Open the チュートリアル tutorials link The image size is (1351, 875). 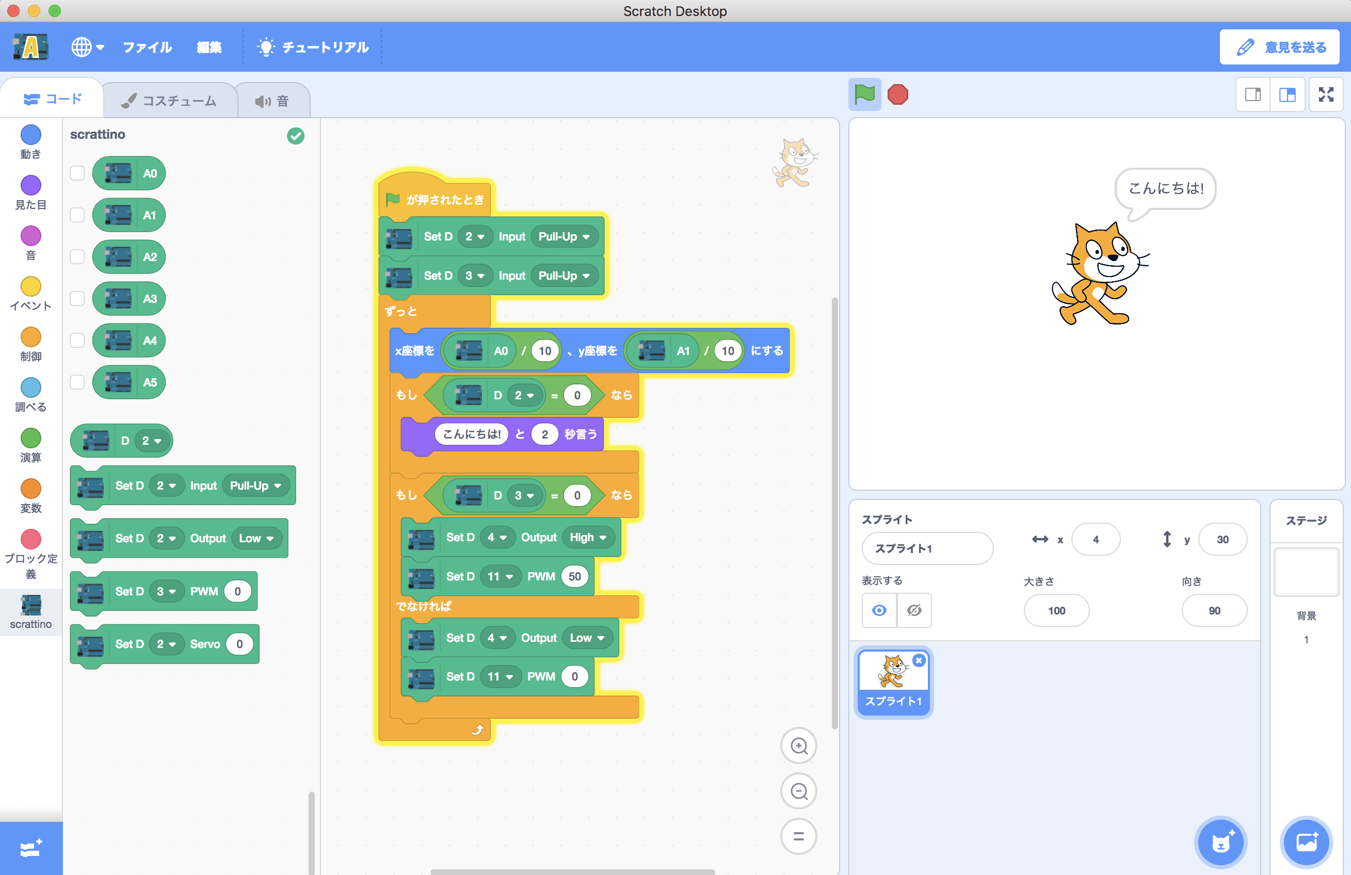click(313, 47)
